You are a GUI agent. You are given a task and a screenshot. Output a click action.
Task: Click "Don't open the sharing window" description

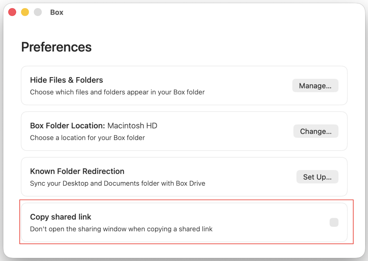click(x=121, y=229)
